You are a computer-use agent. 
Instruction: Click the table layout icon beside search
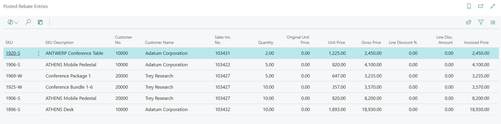coord(40,22)
